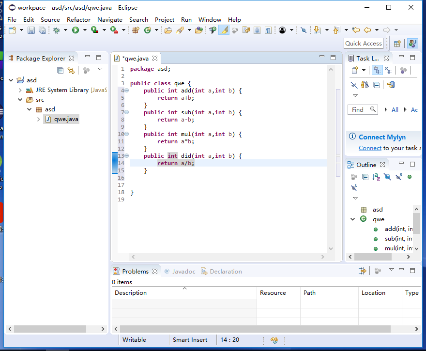Click the New Java Class icon
Screen dimensions: 426x351
click(x=148, y=30)
